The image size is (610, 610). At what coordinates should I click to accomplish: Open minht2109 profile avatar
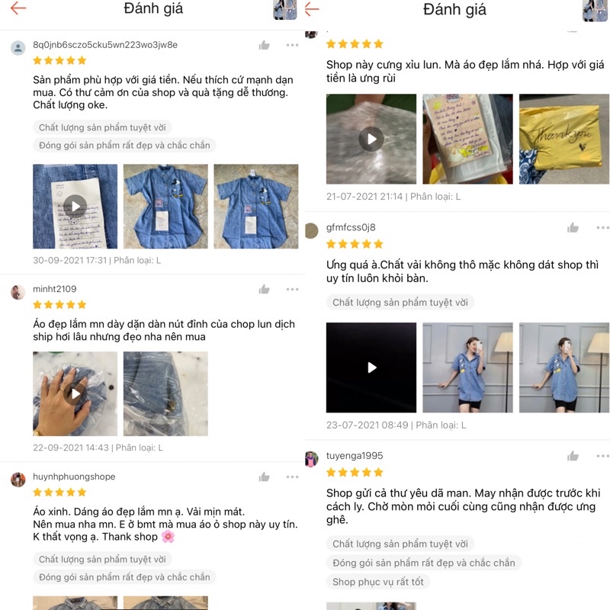pos(18,292)
